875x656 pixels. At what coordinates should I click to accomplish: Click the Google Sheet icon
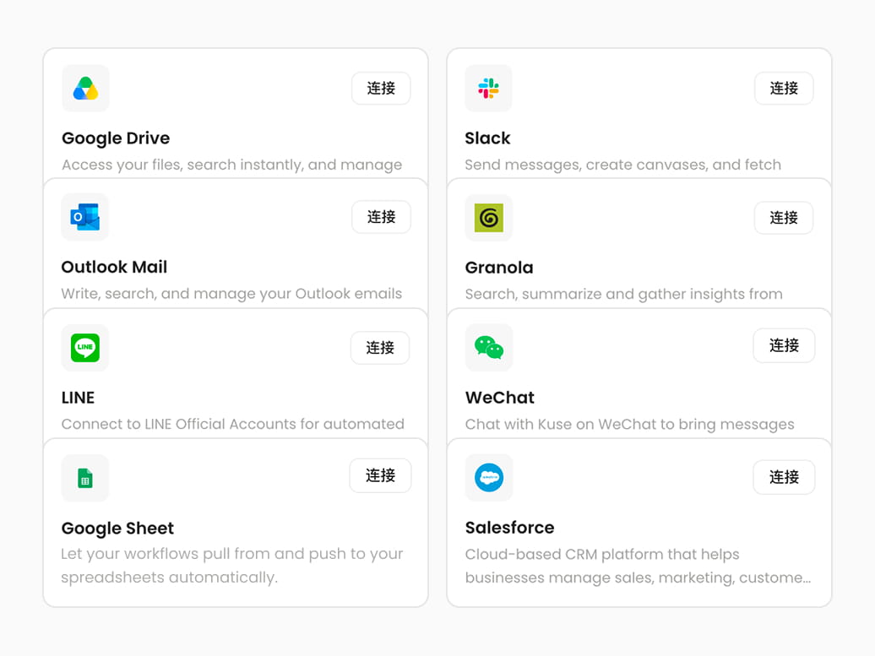pyautogui.click(x=84, y=478)
